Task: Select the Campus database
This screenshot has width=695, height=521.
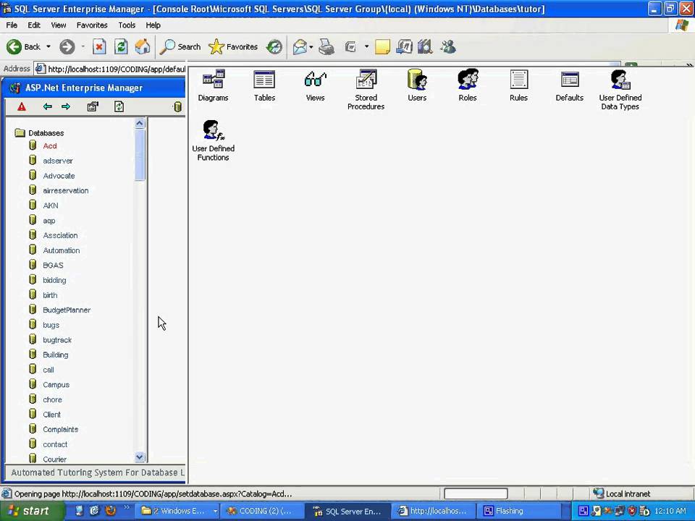Action: [56, 384]
